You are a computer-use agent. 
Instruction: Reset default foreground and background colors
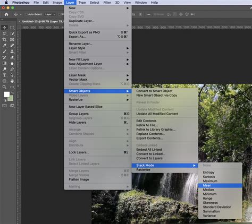(x=5, y=100)
